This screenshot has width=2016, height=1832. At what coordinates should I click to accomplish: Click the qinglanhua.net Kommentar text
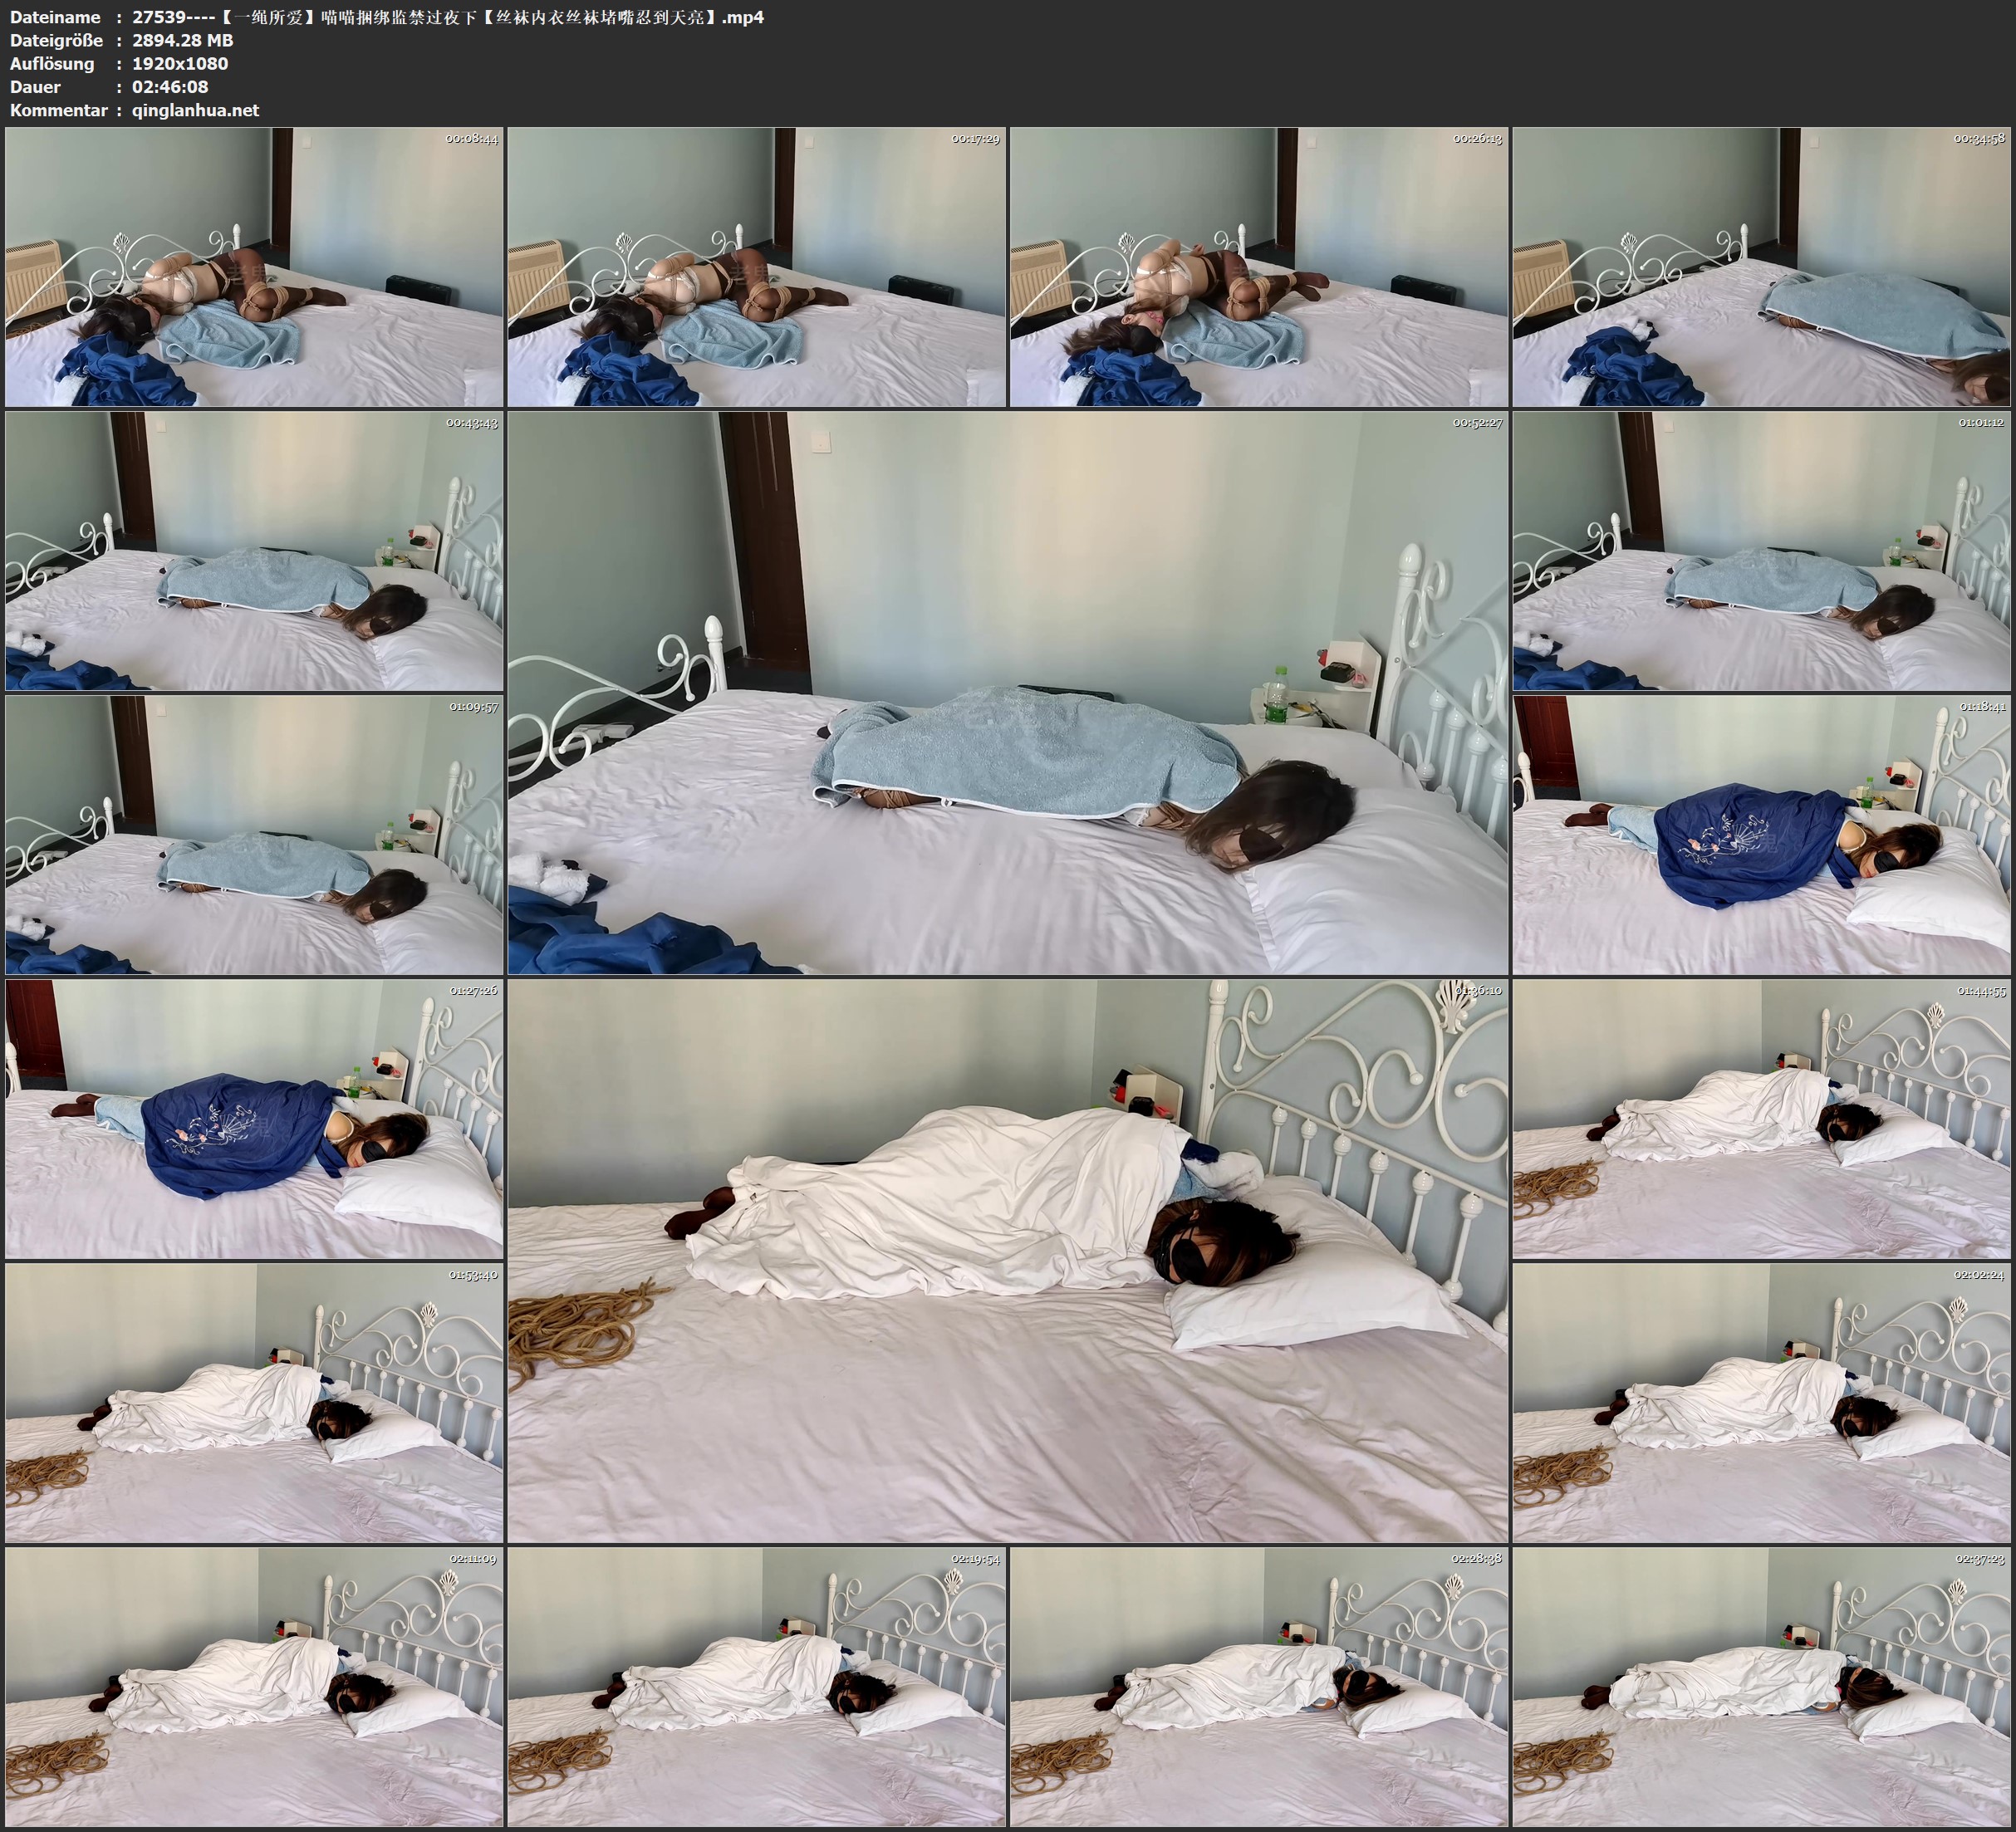click(195, 110)
